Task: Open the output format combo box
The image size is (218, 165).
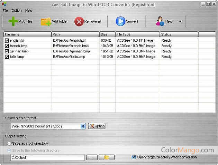Action: [48, 126]
